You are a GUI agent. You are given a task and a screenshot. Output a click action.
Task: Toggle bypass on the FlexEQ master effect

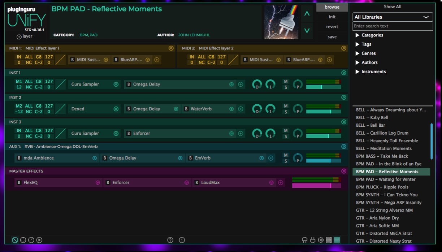(x=19, y=183)
